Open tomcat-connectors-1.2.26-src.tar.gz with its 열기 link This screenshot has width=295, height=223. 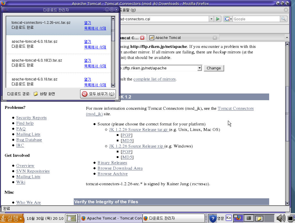click(87, 23)
